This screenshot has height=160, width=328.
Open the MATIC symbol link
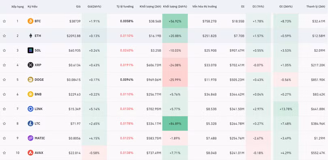(x=40, y=138)
